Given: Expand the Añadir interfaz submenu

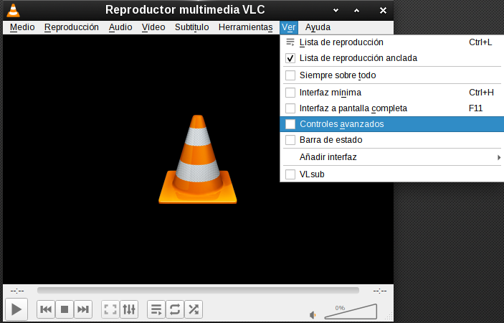Looking at the screenshot, I should point(392,157).
